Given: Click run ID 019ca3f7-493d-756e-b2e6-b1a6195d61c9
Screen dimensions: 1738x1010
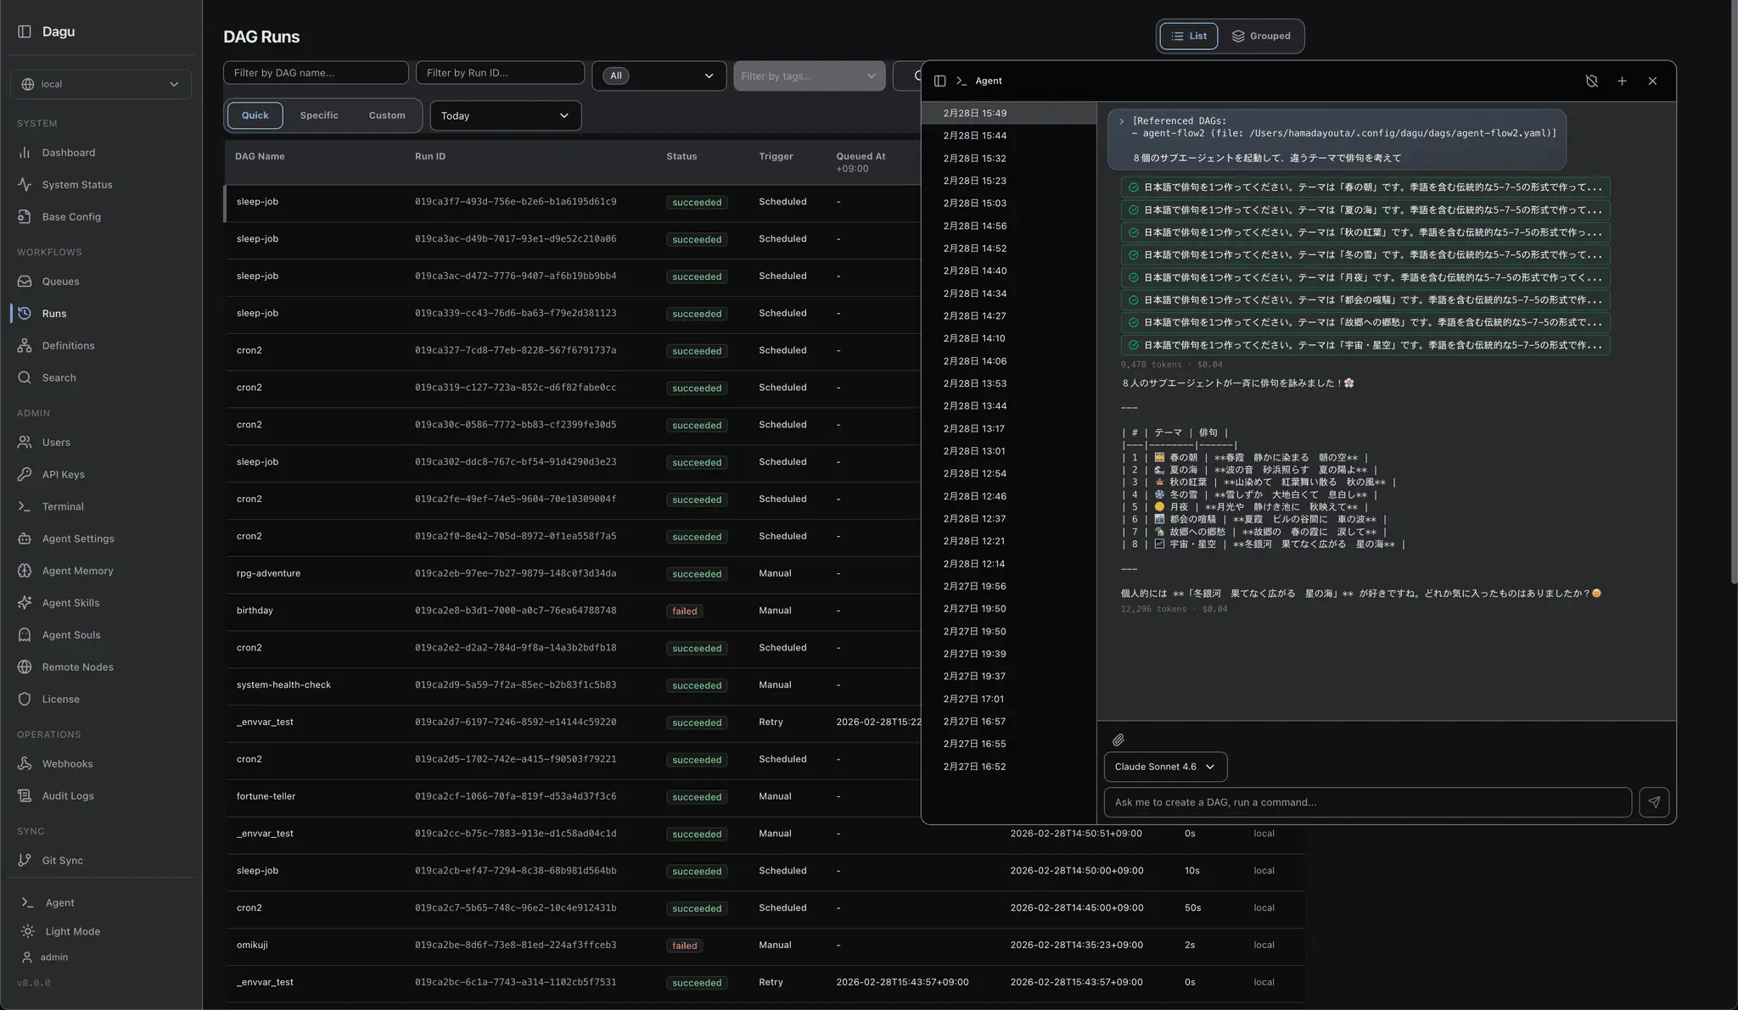Looking at the screenshot, I should point(515,203).
